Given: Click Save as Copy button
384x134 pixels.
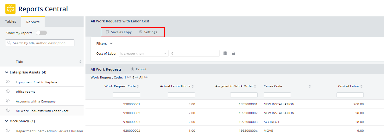Looking at the screenshot, I should pyautogui.click(x=119, y=32).
